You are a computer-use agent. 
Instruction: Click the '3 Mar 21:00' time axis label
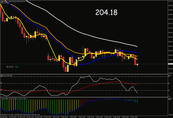pos(99,117)
